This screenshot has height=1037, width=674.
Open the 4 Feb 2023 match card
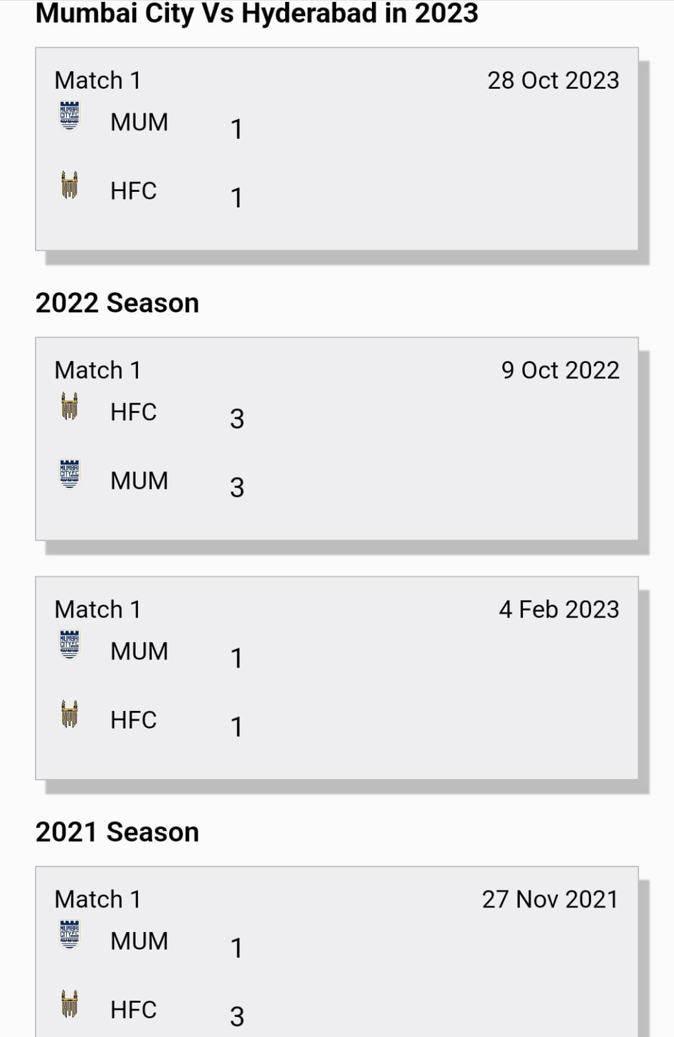(389, 687)
